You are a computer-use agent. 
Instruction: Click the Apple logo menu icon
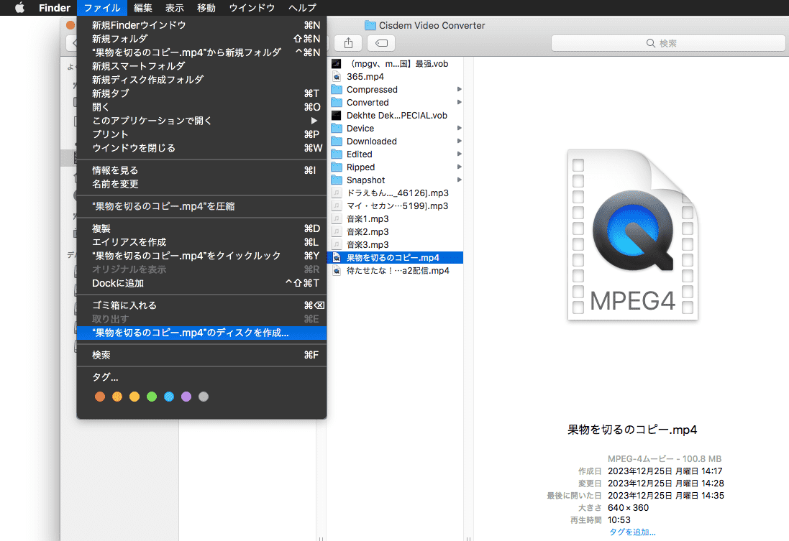(19, 8)
